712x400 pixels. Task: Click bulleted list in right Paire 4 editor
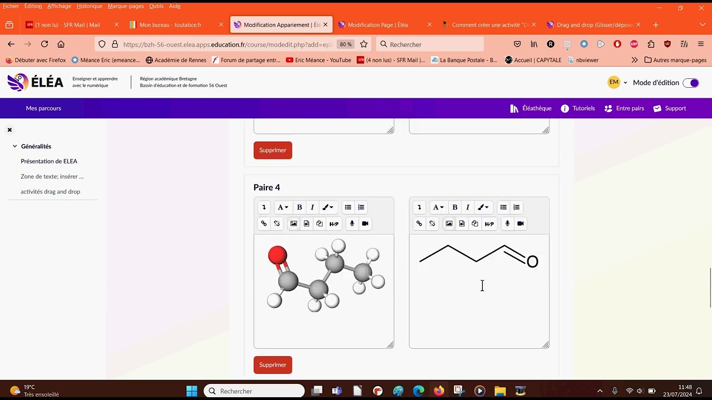tap(503, 207)
